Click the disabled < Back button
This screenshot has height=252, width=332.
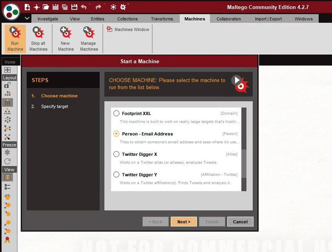[x=155, y=222]
